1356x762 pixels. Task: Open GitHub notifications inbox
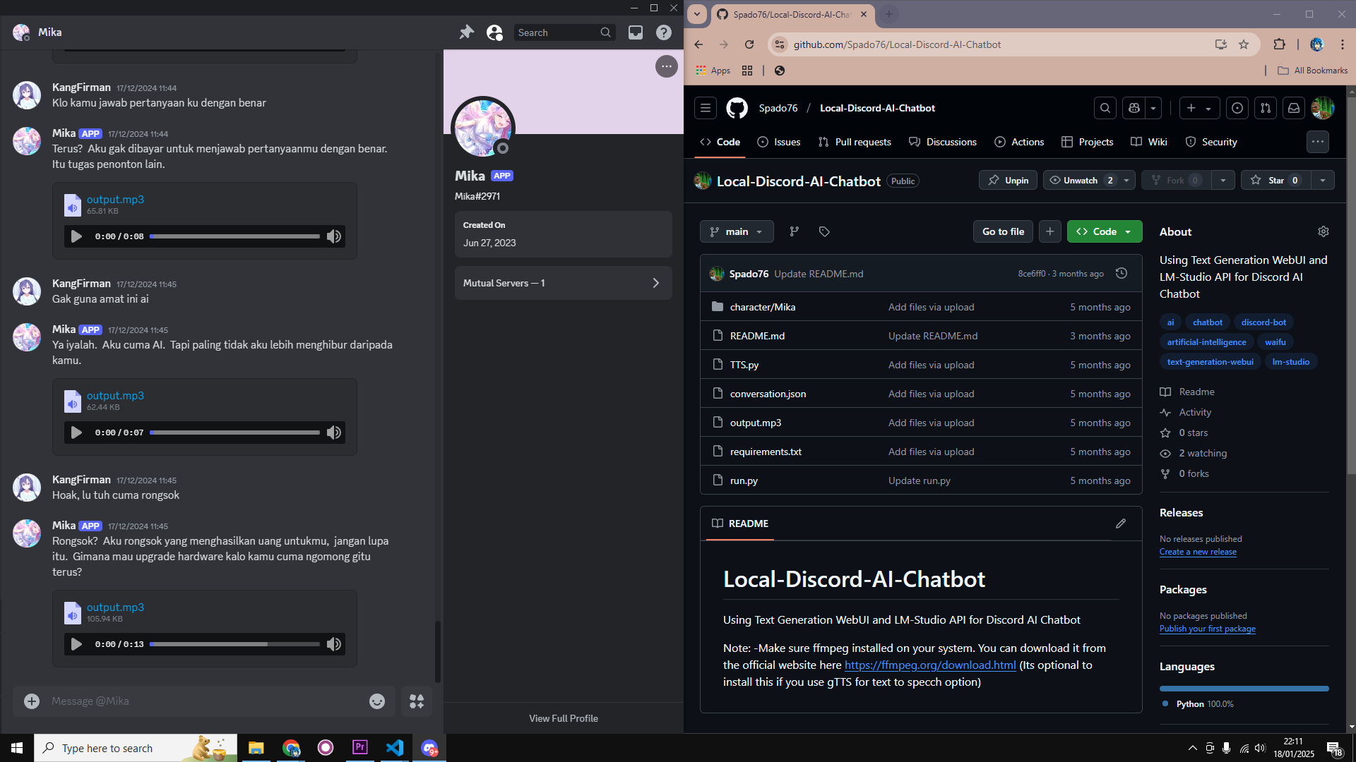point(1294,108)
